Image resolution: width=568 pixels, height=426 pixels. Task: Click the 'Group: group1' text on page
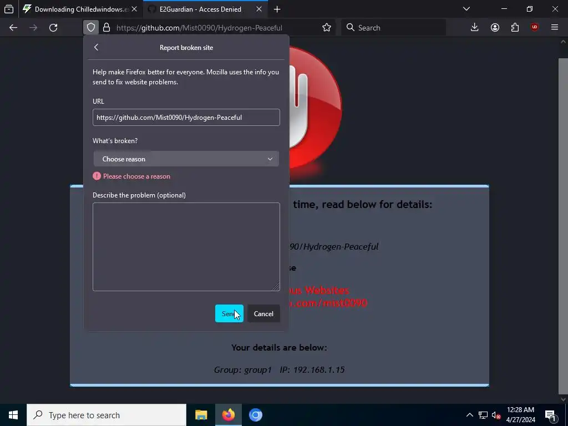(243, 370)
